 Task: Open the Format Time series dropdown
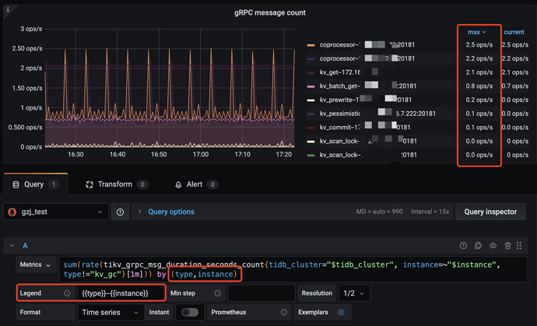click(x=109, y=312)
